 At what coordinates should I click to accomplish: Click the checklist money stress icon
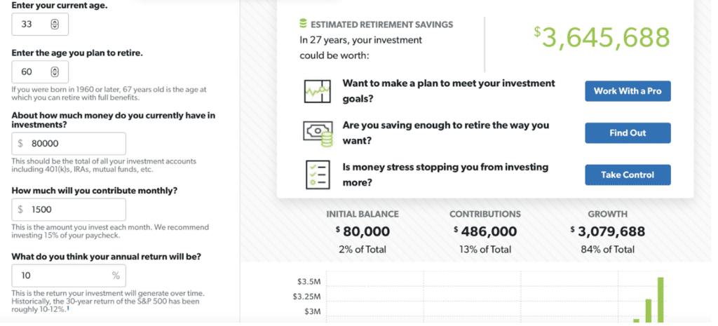(x=318, y=175)
